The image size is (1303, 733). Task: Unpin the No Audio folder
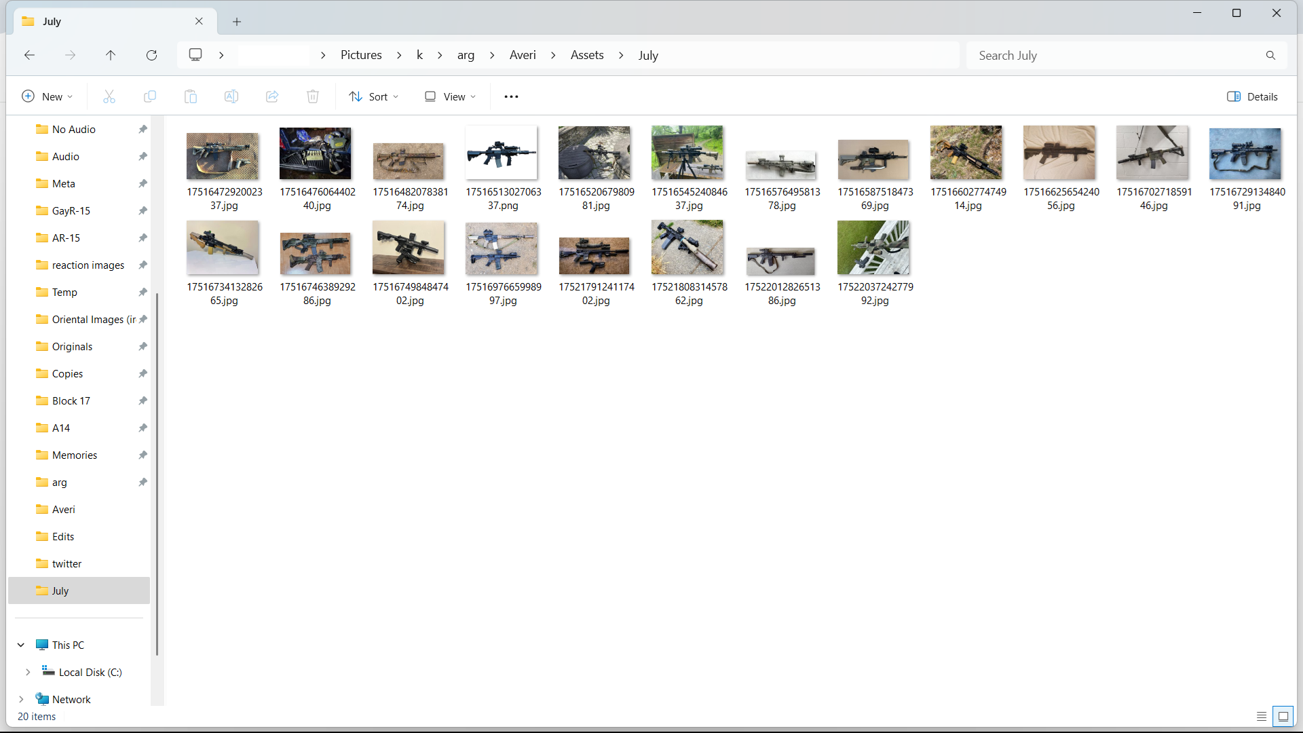(x=143, y=129)
